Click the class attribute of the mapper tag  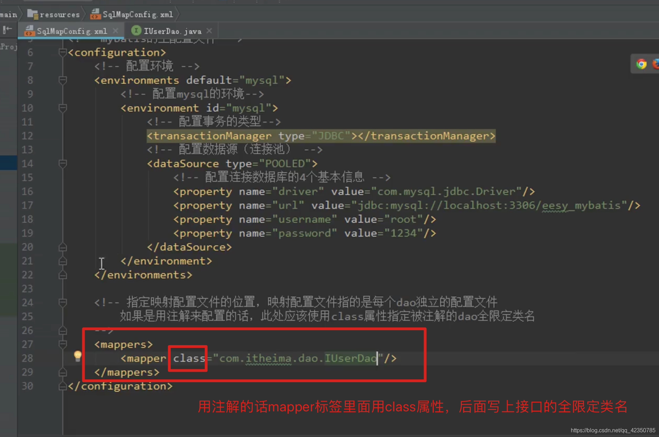coord(189,358)
